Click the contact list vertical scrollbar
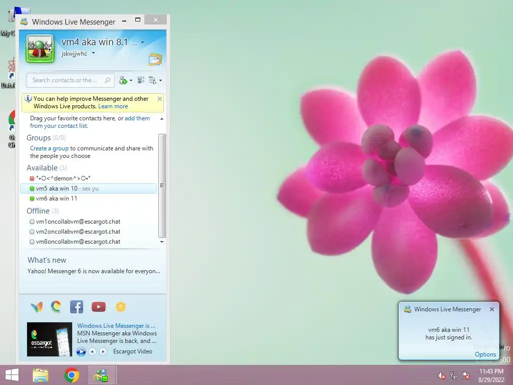Viewport: 513px width, 385px height. [162, 185]
